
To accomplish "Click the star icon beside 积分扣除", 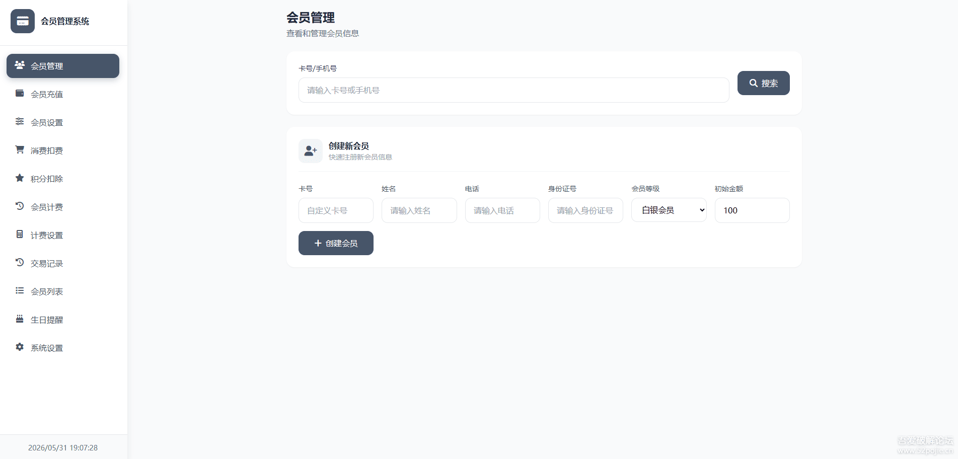I will [x=20, y=178].
